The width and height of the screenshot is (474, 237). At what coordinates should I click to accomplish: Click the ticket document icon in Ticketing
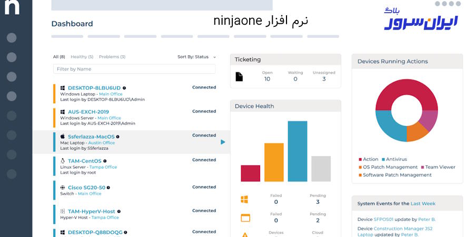pyautogui.click(x=239, y=76)
